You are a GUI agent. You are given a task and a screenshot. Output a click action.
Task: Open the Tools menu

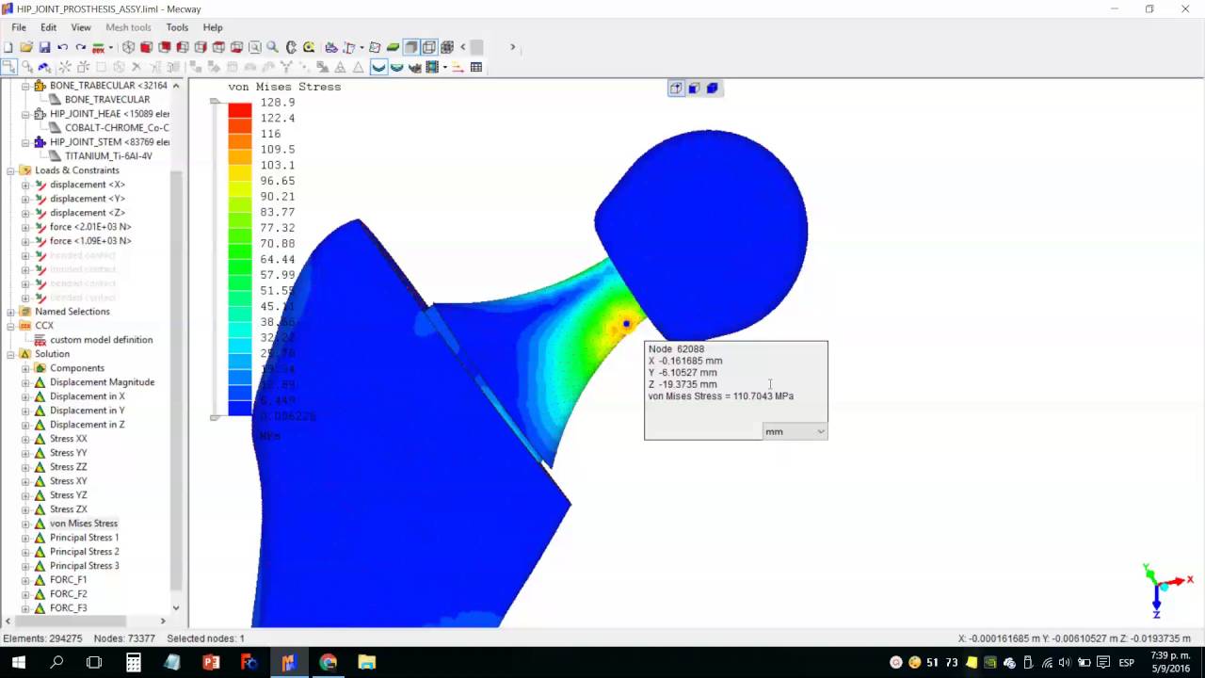click(177, 27)
